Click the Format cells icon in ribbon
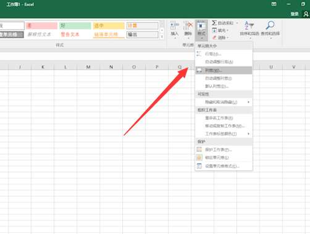The height and width of the screenshot is (234, 310). (x=201, y=26)
